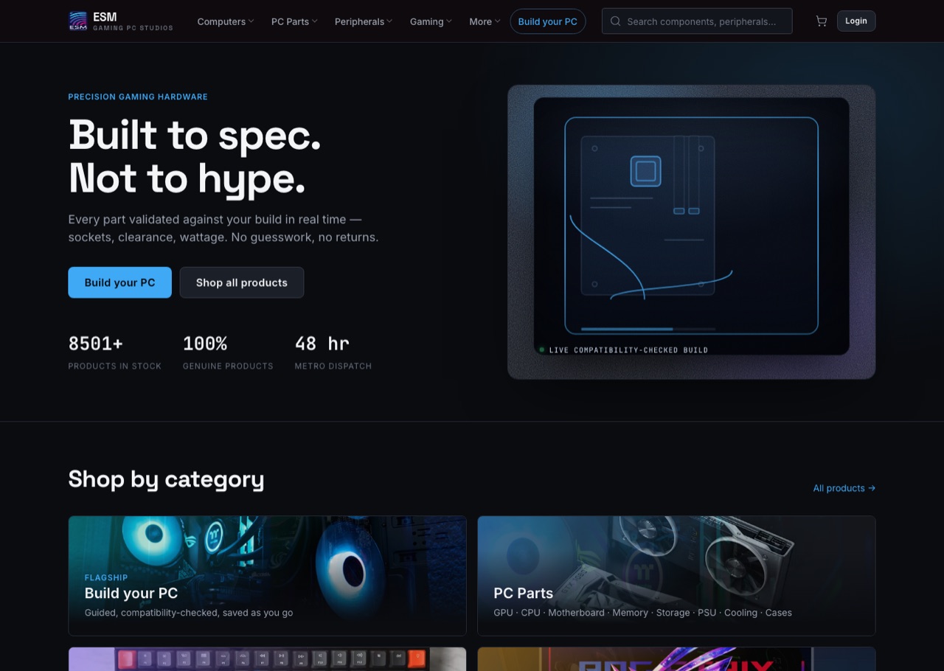Viewport: 944px width, 671px height.
Task: Open the More dropdown in the navbar
Action: (x=485, y=21)
